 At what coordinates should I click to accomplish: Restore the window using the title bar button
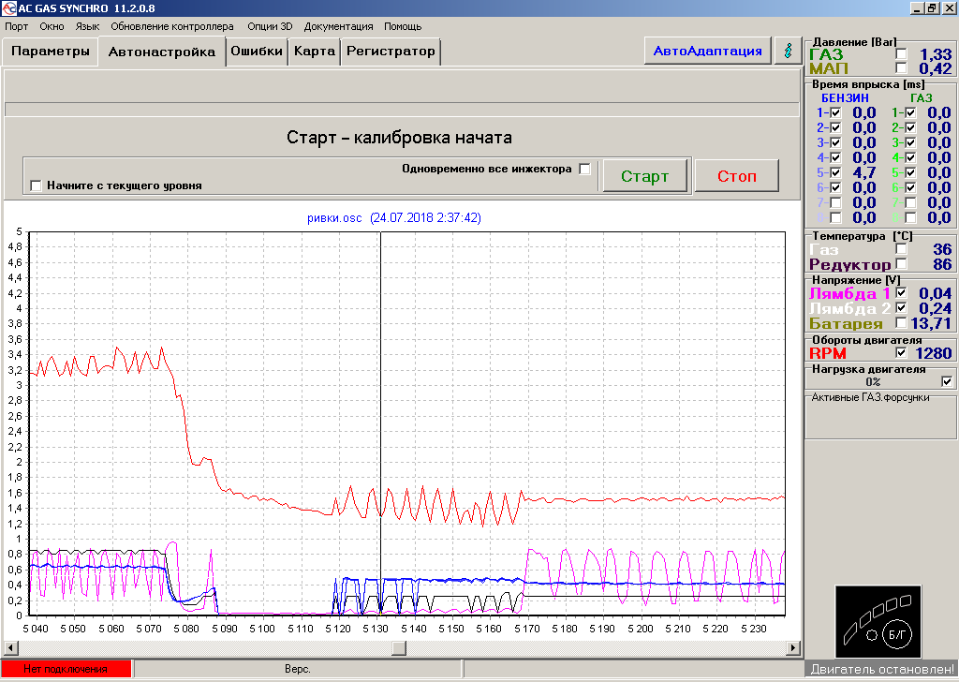(931, 7)
